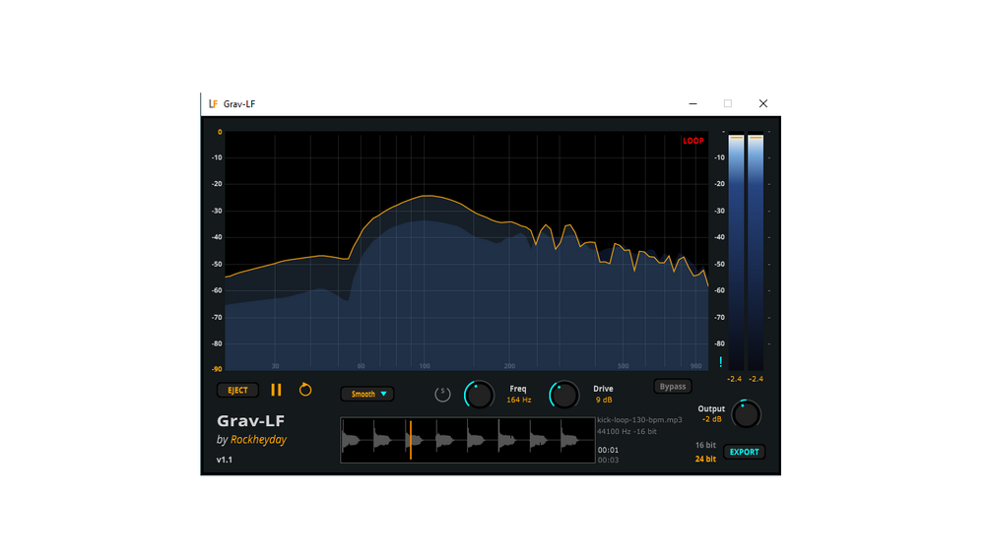Click the cyan warning exclamation icon
The width and height of the screenshot is (990, 556).
click(x=720, y=362)
